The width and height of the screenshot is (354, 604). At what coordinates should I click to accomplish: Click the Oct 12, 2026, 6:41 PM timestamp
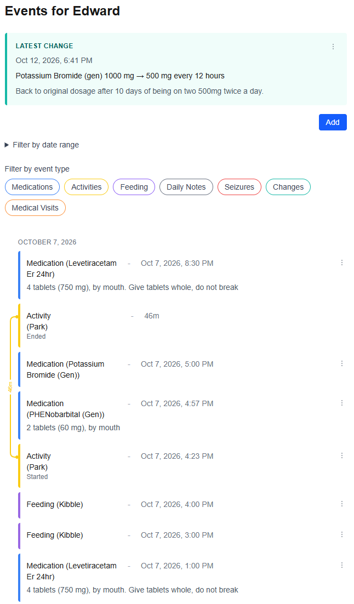tap(54, 60)
